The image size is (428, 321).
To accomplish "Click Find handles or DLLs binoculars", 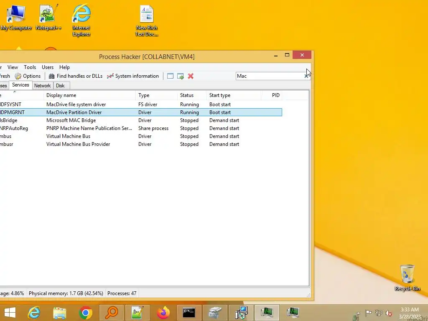I will 75,76.
